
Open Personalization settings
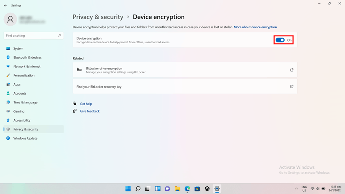[x=34, y=75]
